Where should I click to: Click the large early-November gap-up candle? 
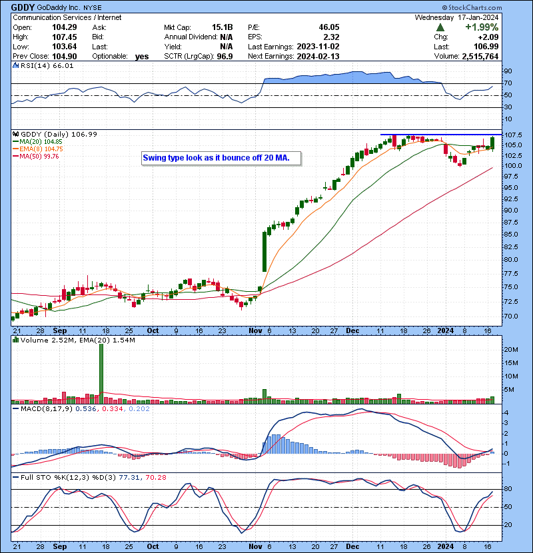[265, 251]
